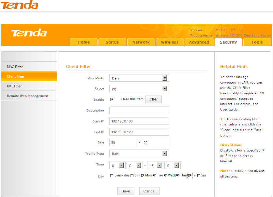Click the Save button
This screenshot has width=273, height=197.
(x=126, y=191)
